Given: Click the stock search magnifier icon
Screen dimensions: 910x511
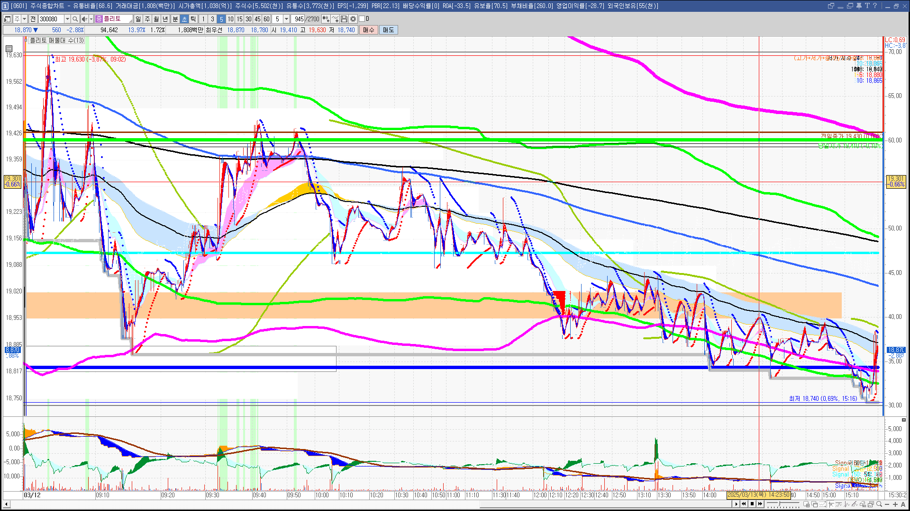Looking at the screenshot, I should tap(75, 19).
